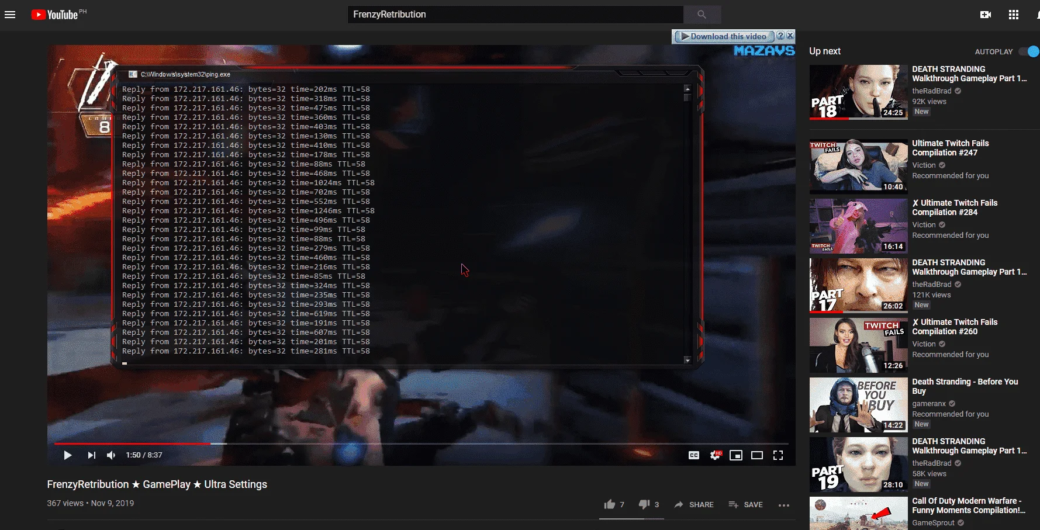
Task: Mute the video volume
Action: pos(111,455)
